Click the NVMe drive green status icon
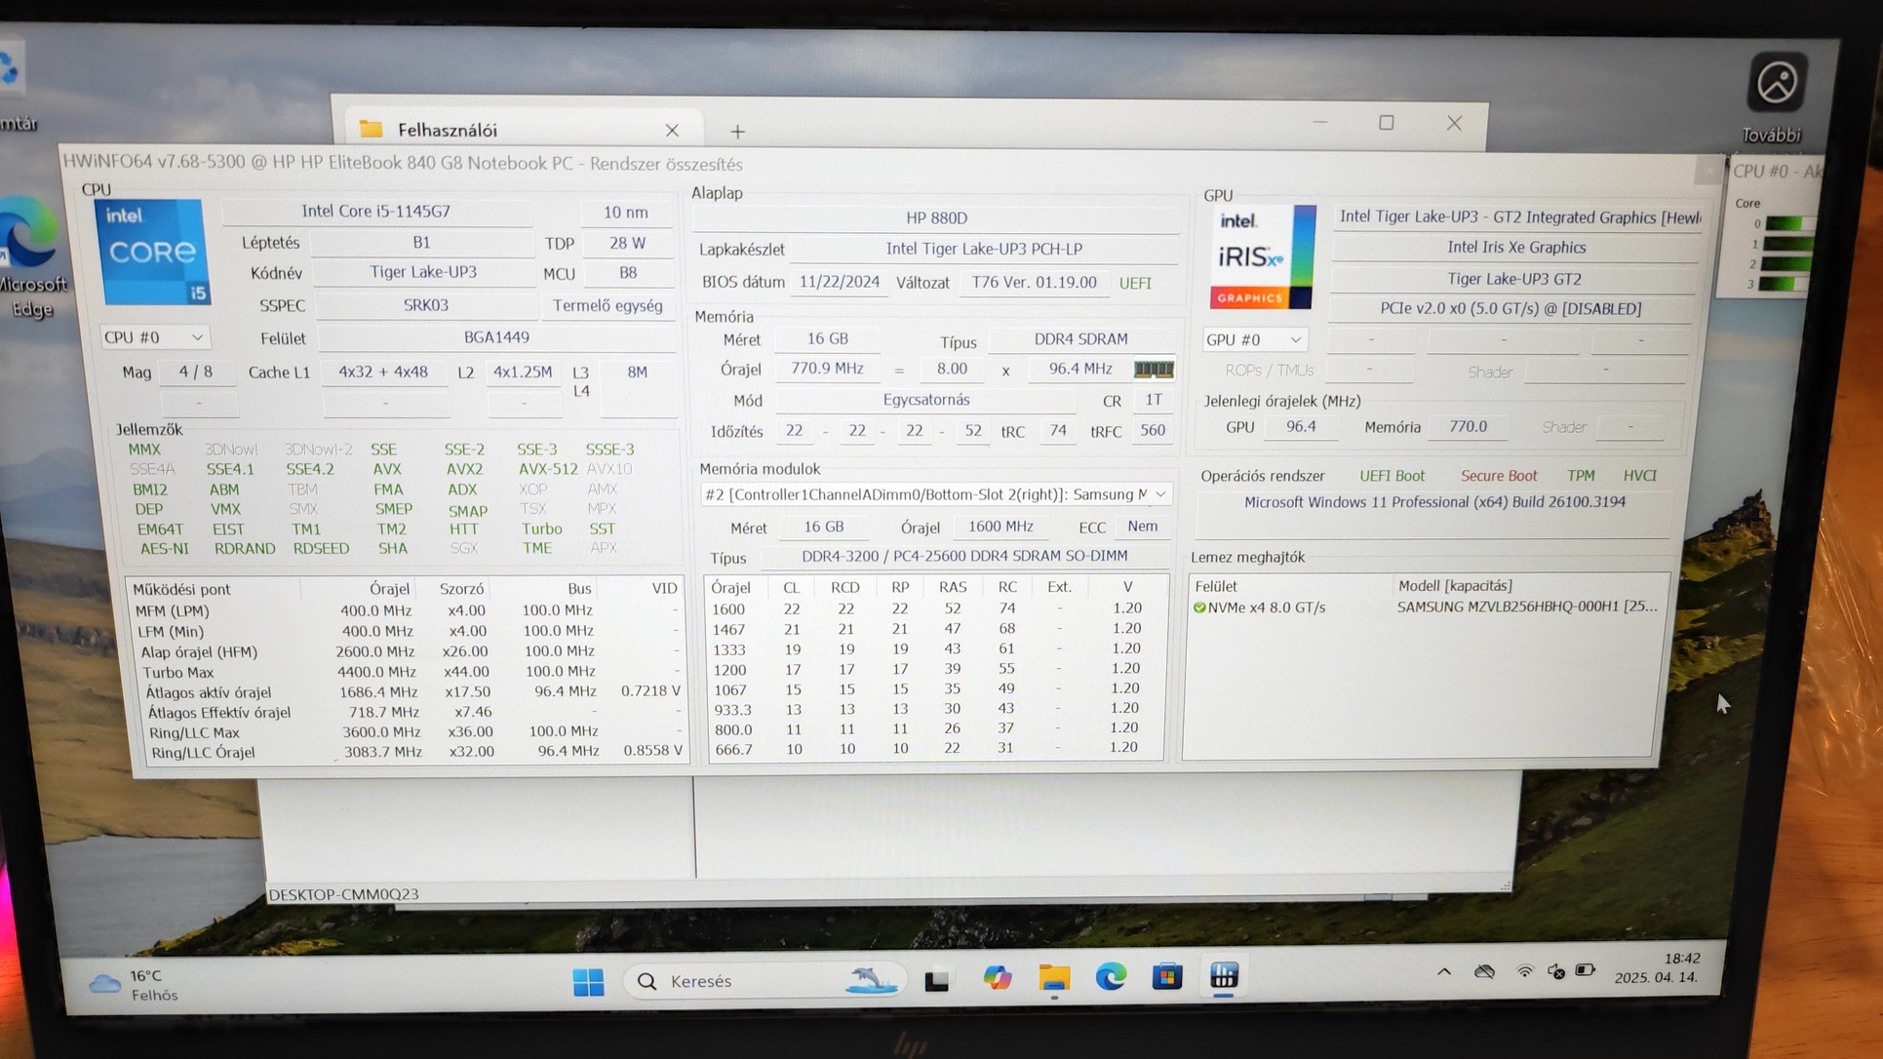 (1199, 608)
